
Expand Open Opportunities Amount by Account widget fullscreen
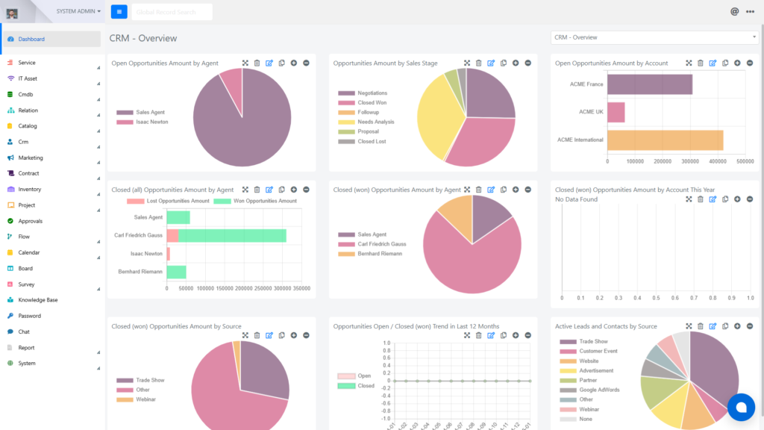pyautogui.click(x=689, y=63)
